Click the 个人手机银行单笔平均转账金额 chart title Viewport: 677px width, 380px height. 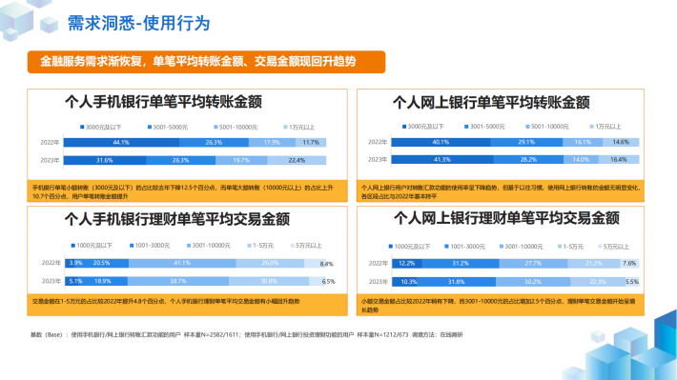coord(163,102)
